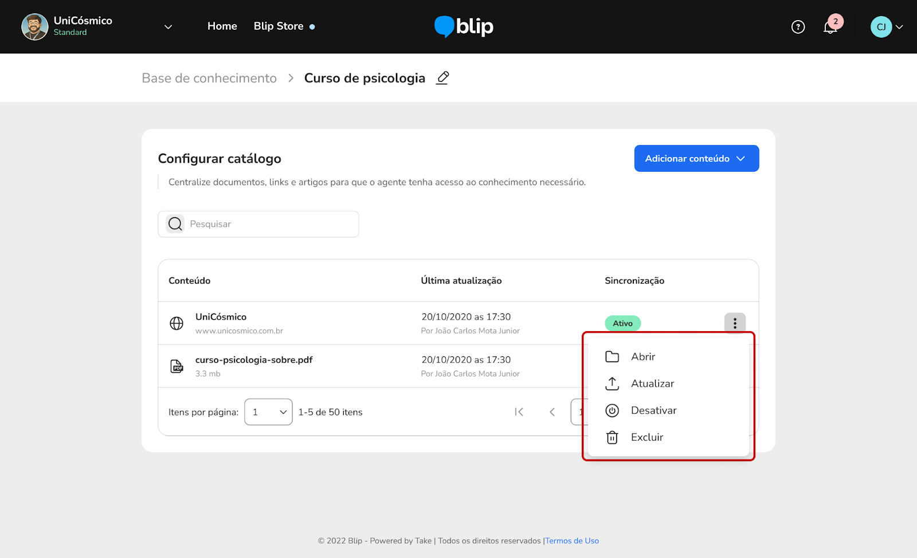Click the help question mark icon
This screenshot has height=558, width=917.
(798, 27)
